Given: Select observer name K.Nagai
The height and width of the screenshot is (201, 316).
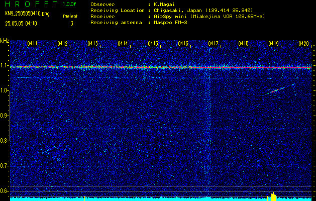Looking at the screenshot, I should (164, 4).
